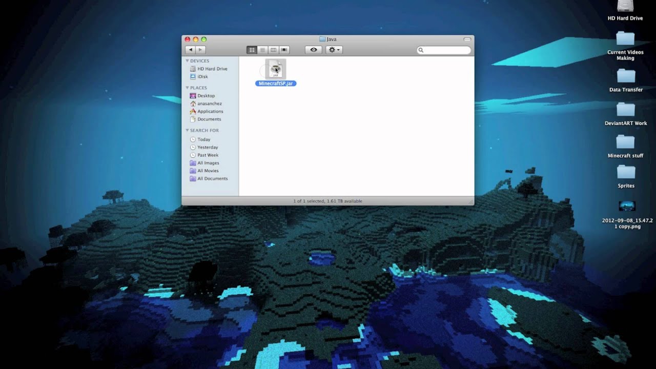Collapse the SEARCH FOR section

(188, 130)
